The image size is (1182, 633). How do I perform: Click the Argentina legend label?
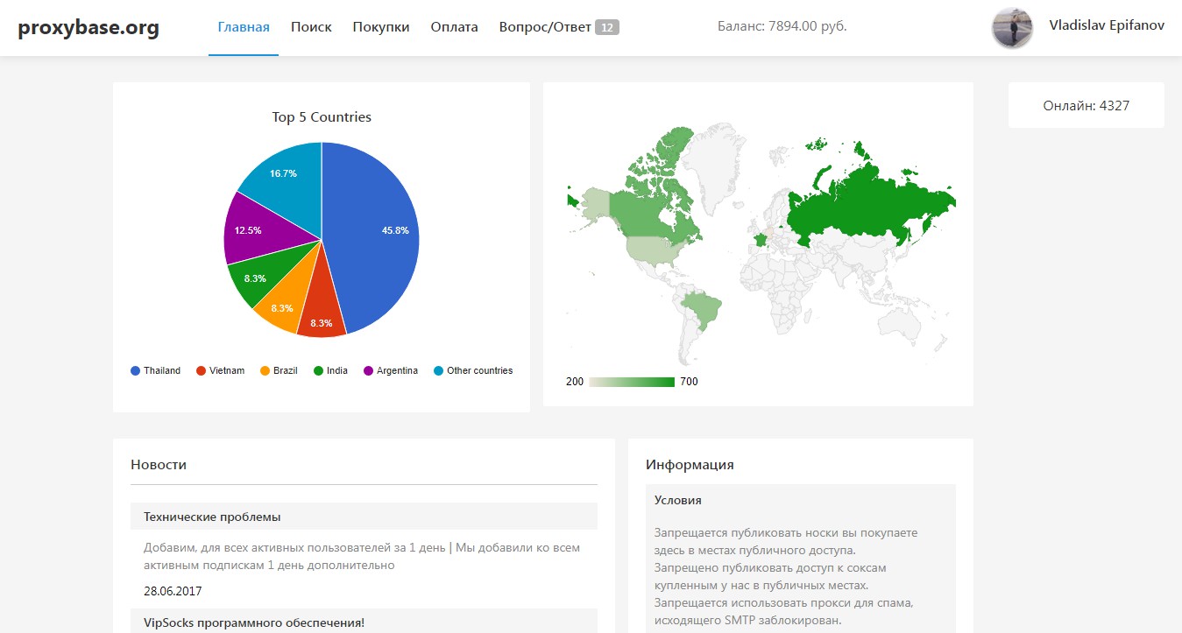tap(398, 371)
